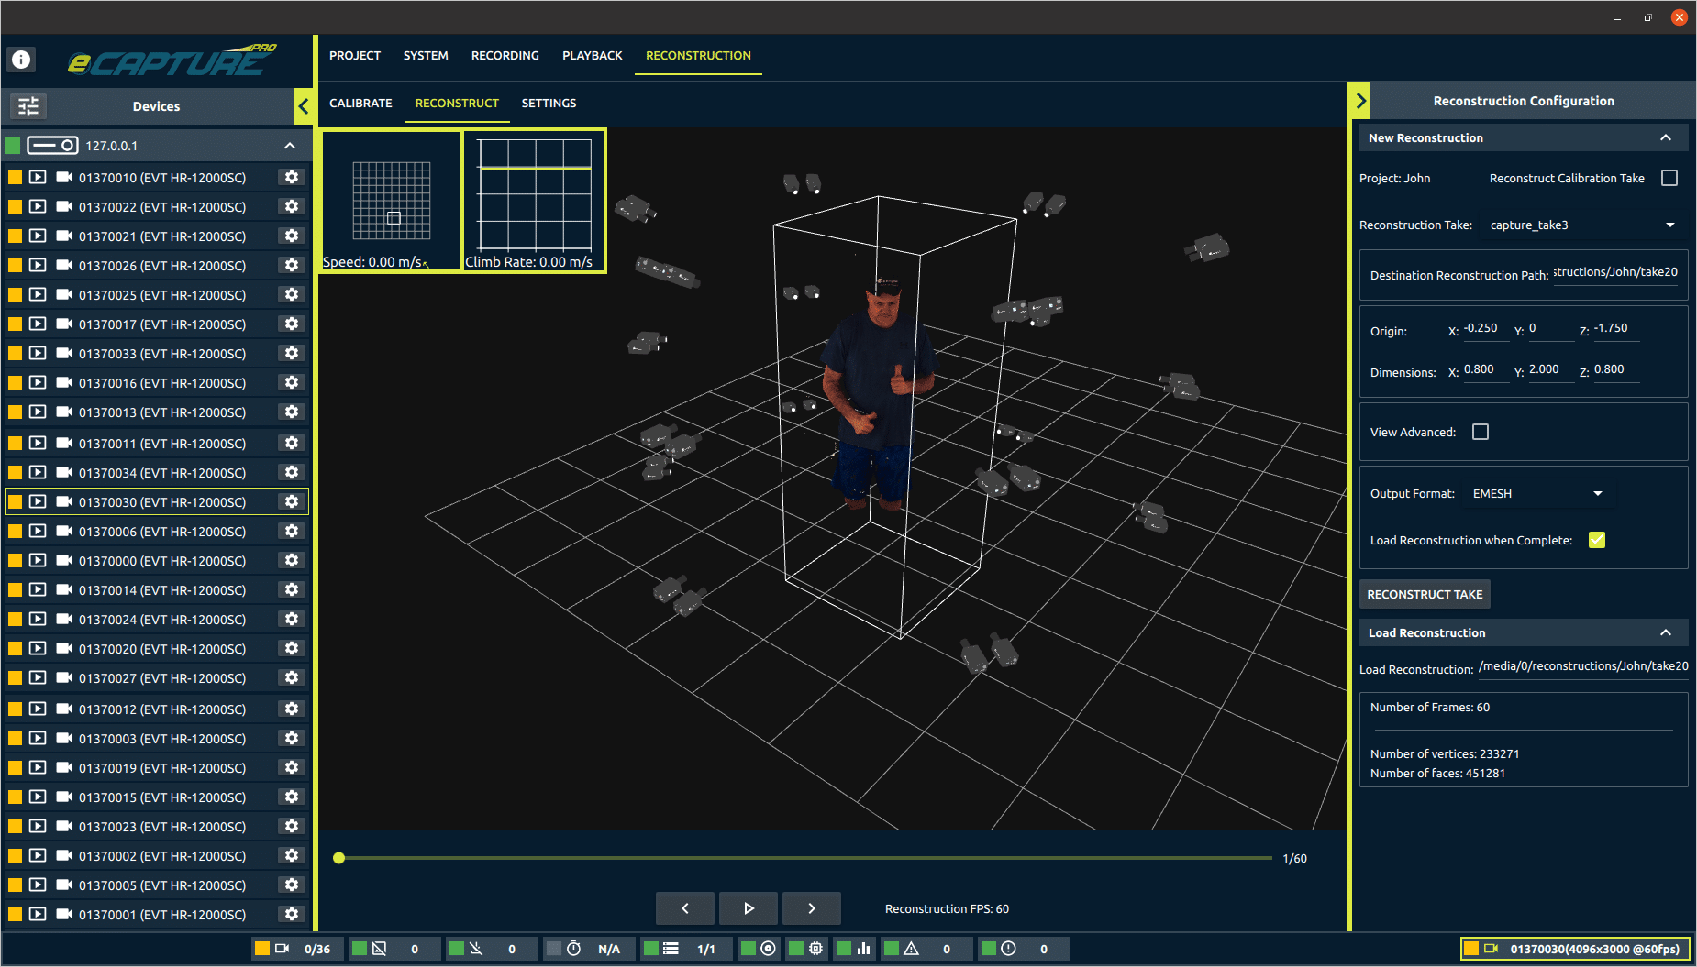Screen dimensions: 1697x967
Task: Click the camera icon next to 01370022
Action: coord(62,206)
